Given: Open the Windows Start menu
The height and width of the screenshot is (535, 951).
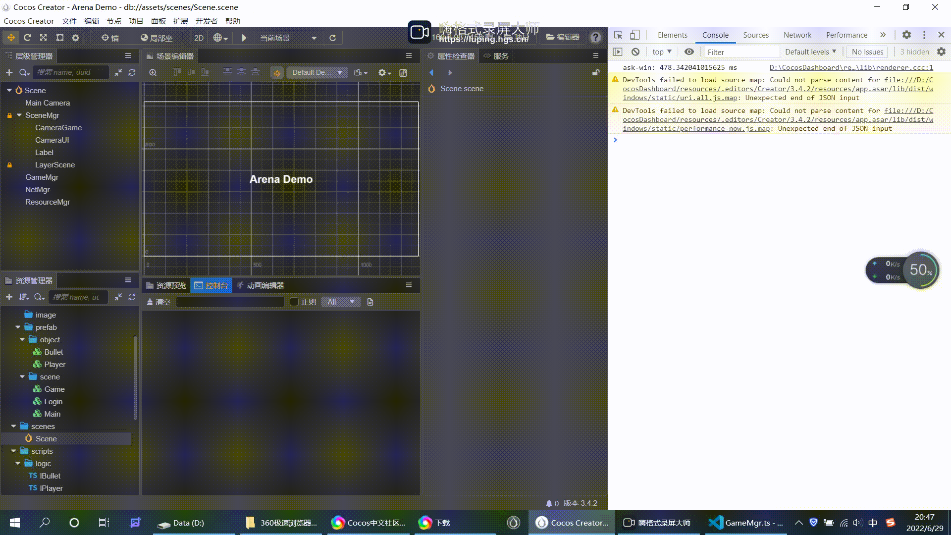Looking at the screenshot, I should (x=15, y=523).
